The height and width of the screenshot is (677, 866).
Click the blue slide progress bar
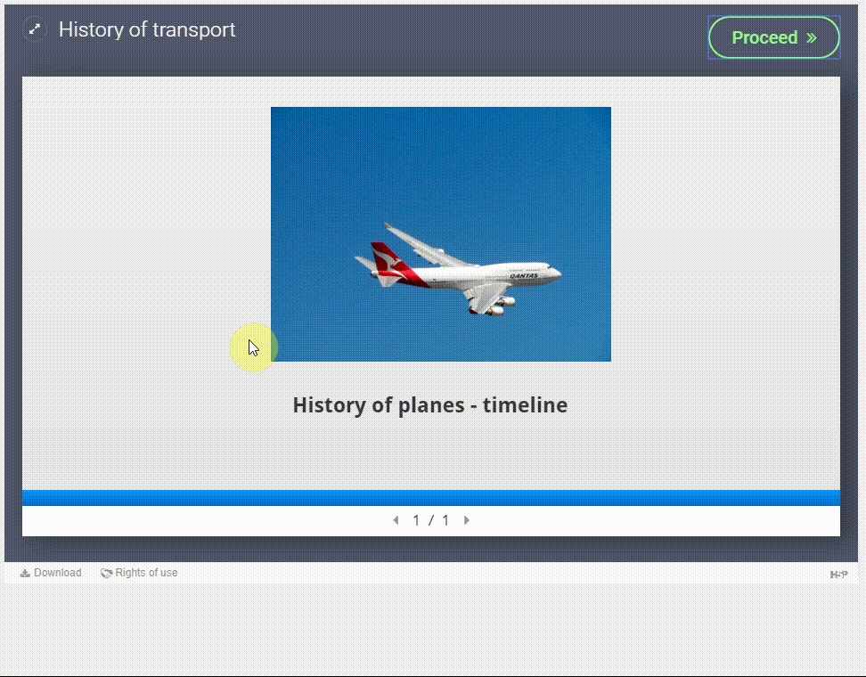click(431, 497)
